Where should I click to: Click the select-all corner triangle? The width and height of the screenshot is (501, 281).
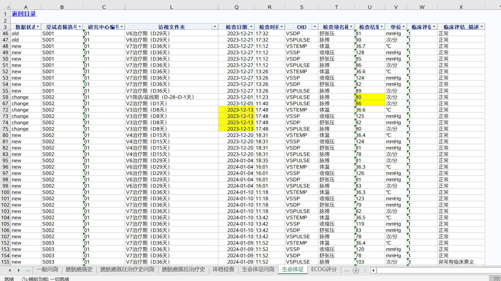8,7
